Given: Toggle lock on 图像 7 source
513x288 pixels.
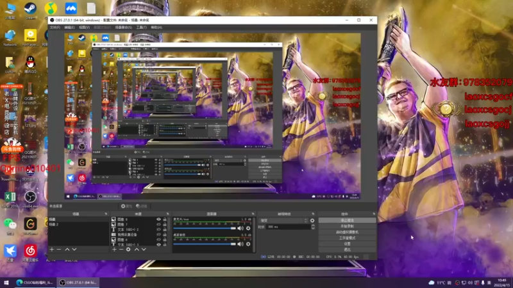Looking at the screenshot, I should click(x=165, y=225).
